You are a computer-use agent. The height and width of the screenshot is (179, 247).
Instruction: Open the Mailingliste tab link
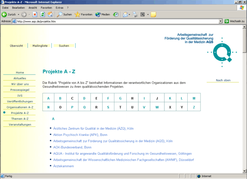40,46
